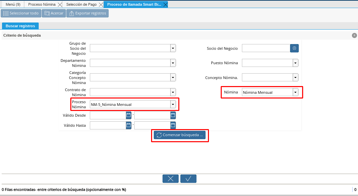Click the '0 Filas encontradas' status text
The height and width of the screenshot is (196, 358).
pos(64,190)
